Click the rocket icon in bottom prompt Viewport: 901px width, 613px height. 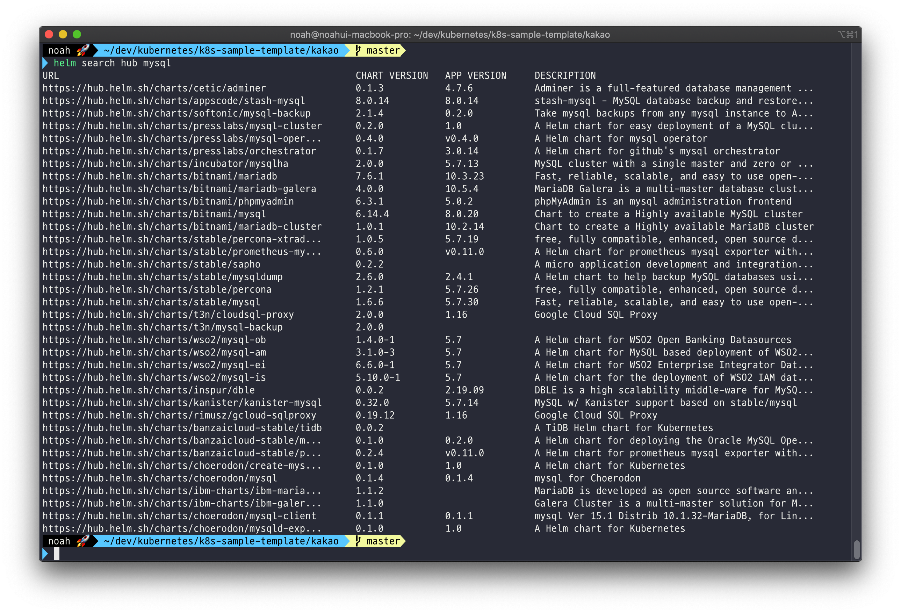coord(82,541)
